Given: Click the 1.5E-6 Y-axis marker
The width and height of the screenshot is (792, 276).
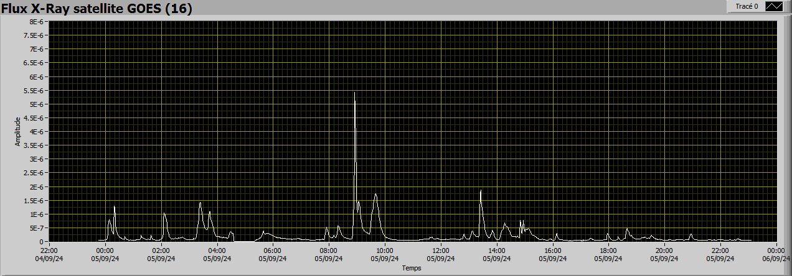Looking at the screenshot, I should [x=33, y=201].
